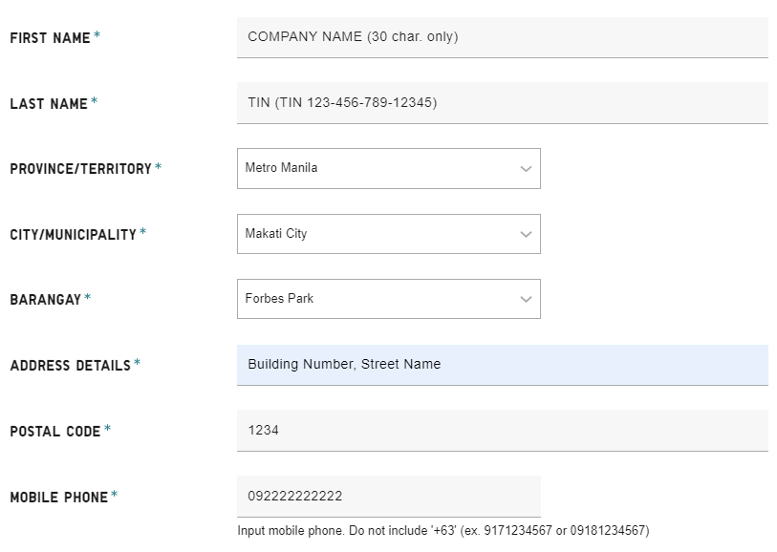Click the POSTAL CODE label
Viewport: 777px width, 552px height.
pyautogui.click(x=54, y=431)
